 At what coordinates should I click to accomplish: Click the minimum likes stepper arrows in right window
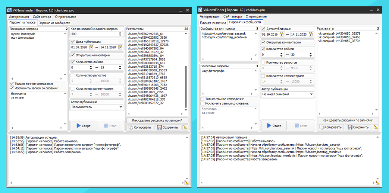coord(282,54)
